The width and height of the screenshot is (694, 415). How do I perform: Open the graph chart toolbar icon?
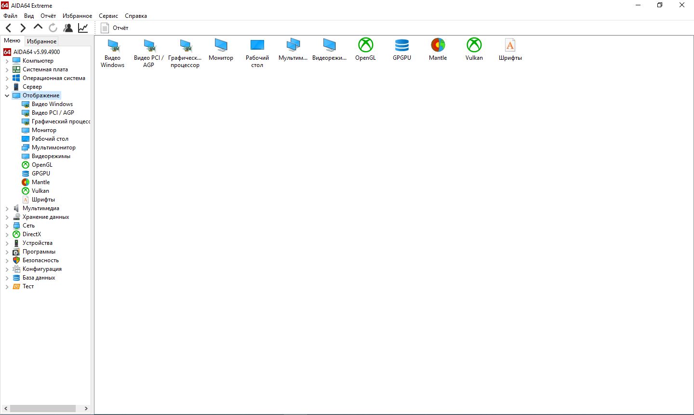83,28
